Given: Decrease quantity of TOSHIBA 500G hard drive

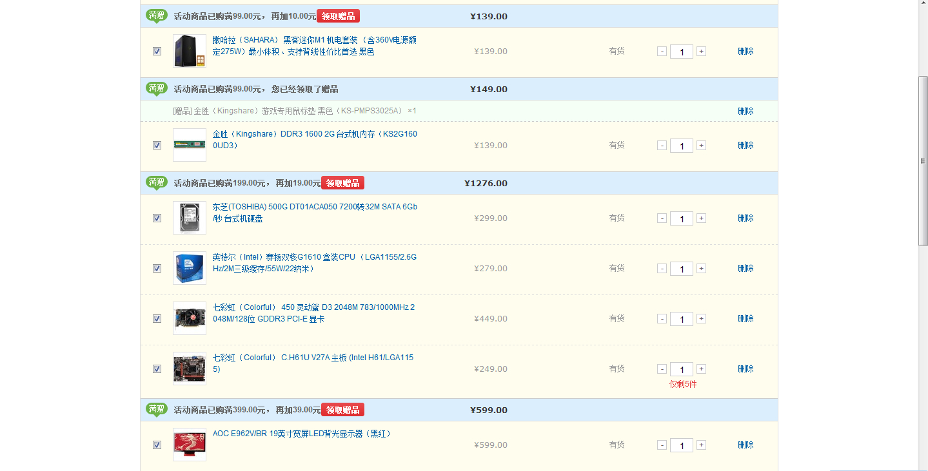Looking at the screenshot, I should (x=662, y=218).
